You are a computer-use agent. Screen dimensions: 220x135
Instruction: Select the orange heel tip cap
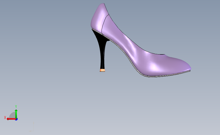103,70
